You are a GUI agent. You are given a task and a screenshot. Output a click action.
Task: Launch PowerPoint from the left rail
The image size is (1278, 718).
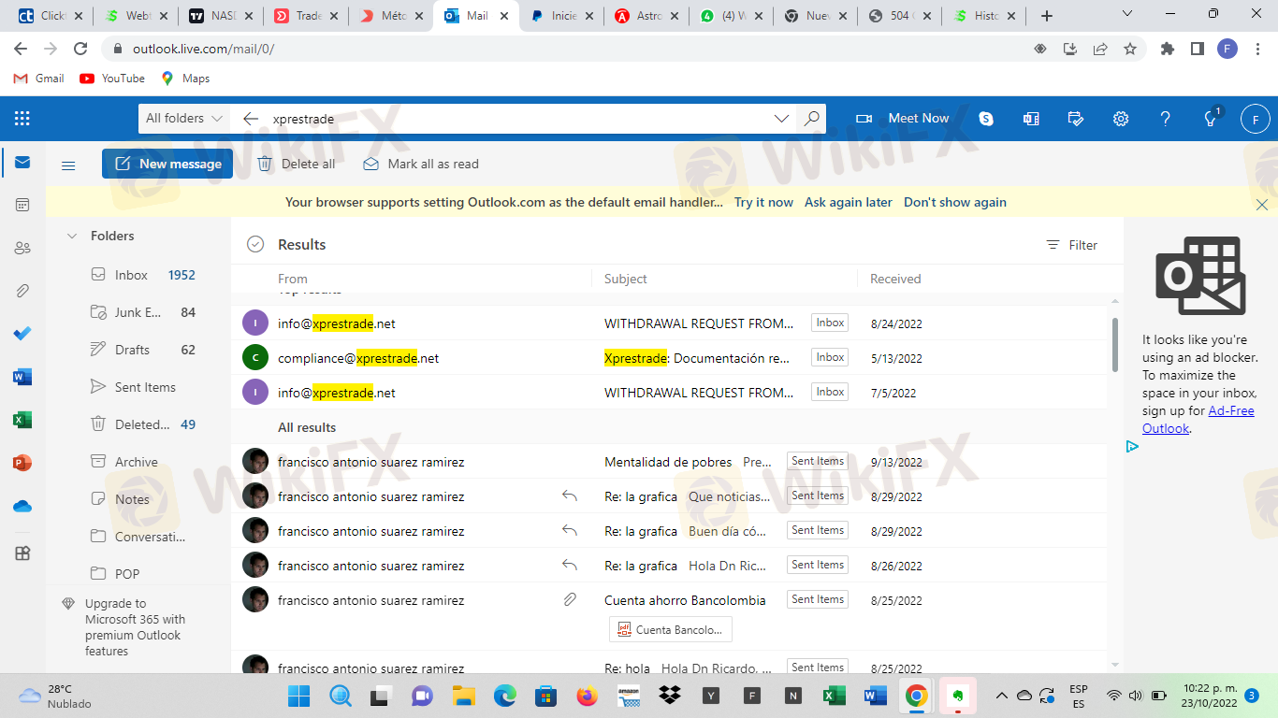pos(22,463)
